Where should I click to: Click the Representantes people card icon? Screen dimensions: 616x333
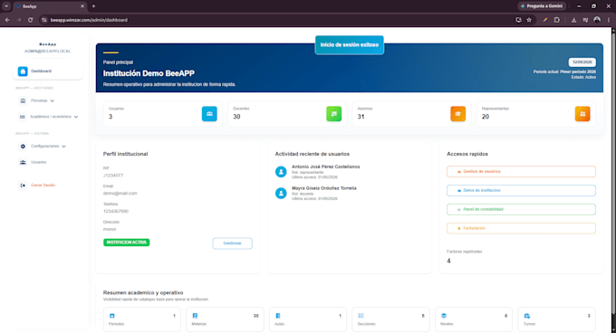pos(582,114)
